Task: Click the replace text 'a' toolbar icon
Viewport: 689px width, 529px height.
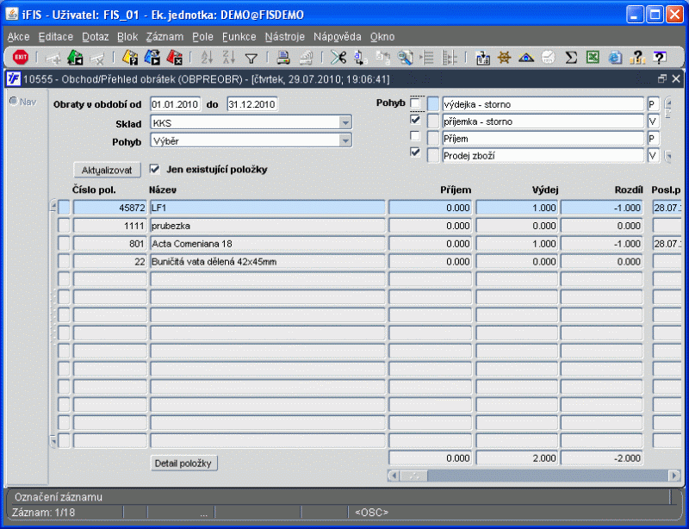Action: click(x=360, y=58)
